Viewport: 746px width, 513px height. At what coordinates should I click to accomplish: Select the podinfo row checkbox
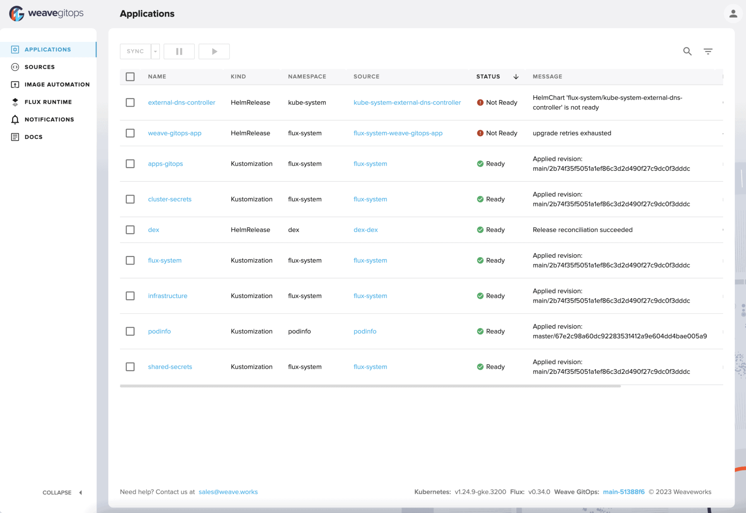click(130, 331)
